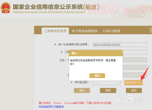Screen dimensions: 152x110
Task: Click the system title 国家企业信用信息公示系统
Action: [x=48, y=7]
